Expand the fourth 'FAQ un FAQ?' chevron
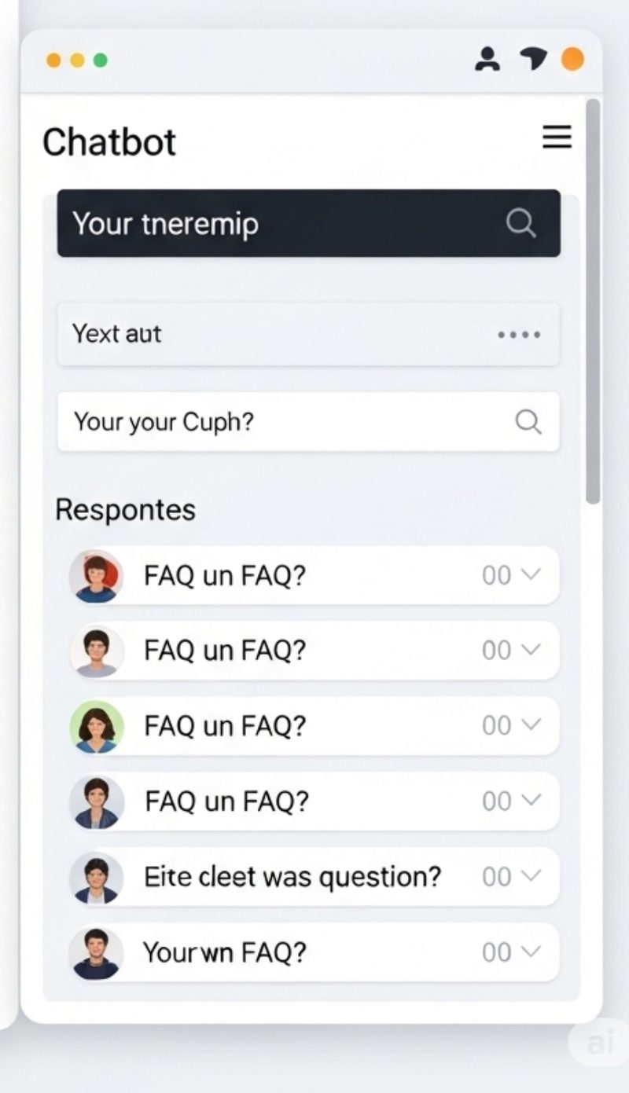 532,800
